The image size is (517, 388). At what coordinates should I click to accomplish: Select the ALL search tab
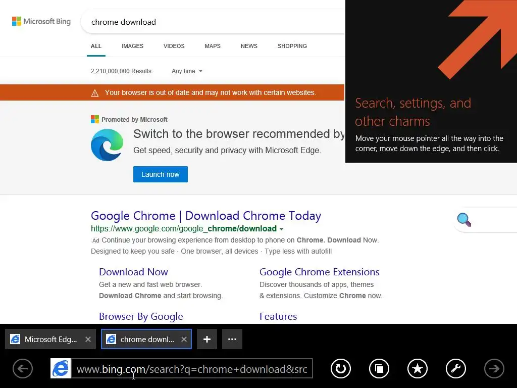point(96,46)
